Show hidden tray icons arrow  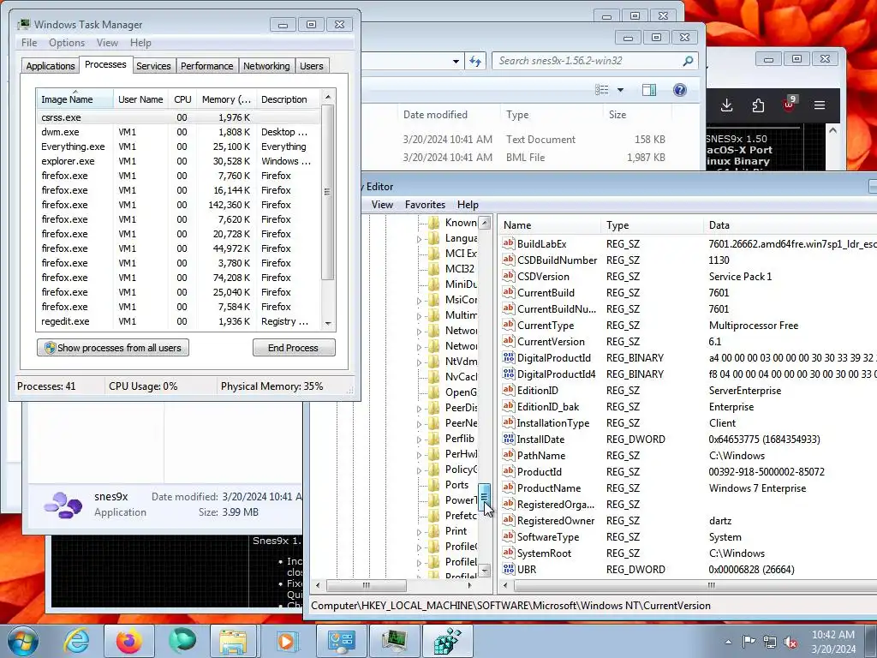pyautogui.click(x=728, y=642)
